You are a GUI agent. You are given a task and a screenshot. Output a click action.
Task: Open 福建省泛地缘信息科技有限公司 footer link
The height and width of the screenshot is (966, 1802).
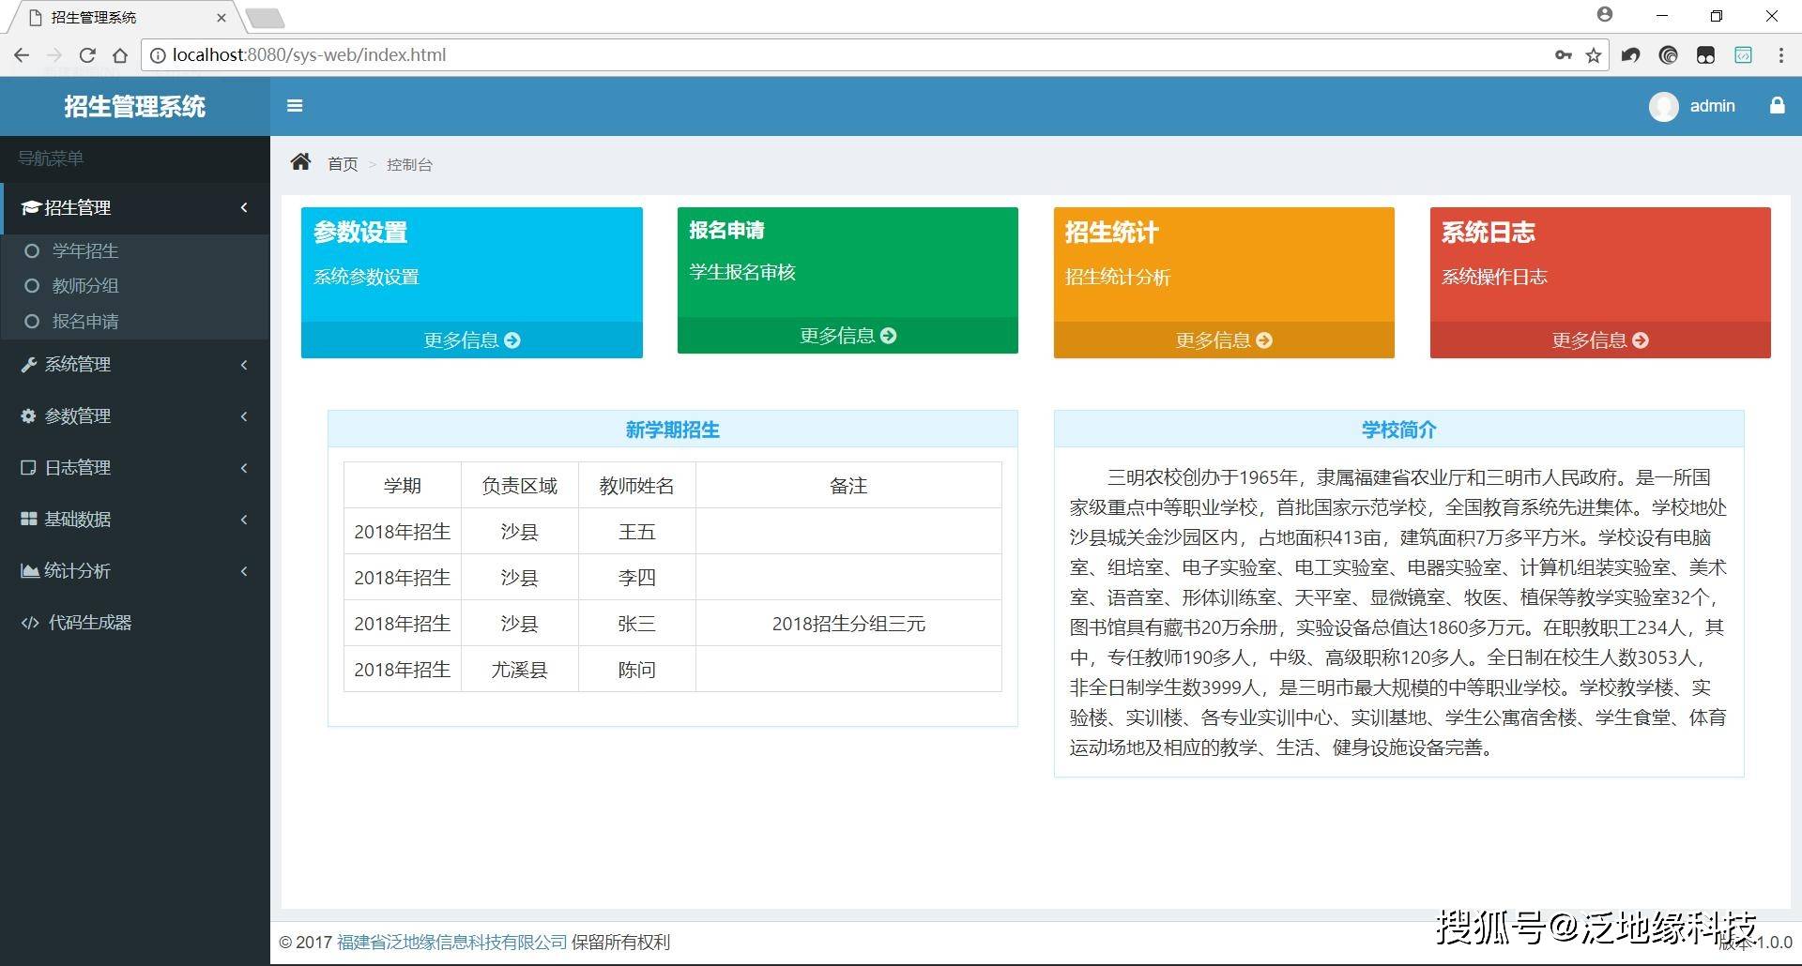click(x=452, y=942)
